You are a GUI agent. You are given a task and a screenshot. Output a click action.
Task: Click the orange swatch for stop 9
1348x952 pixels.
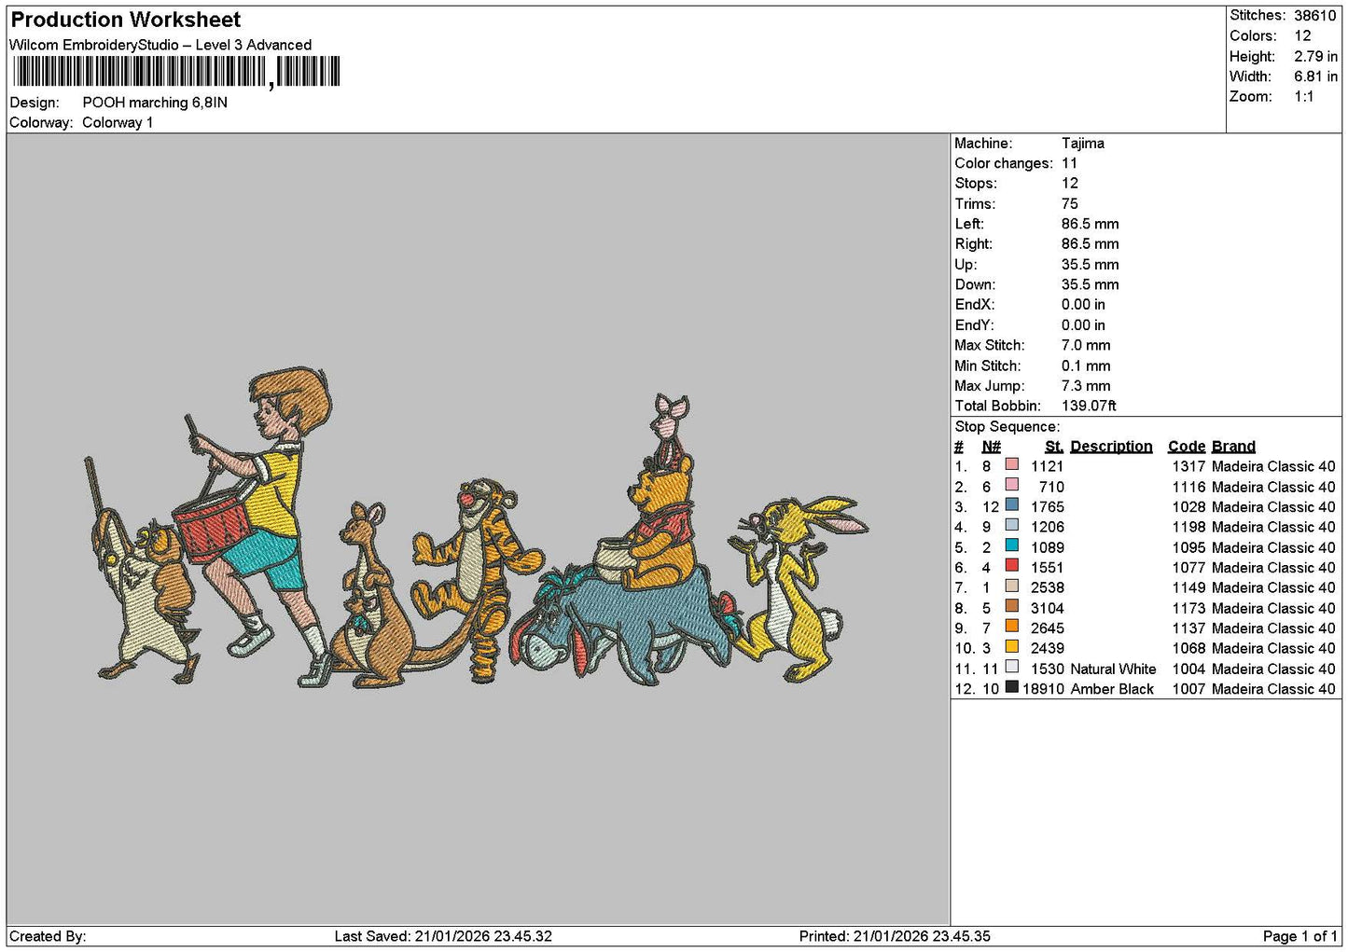(x=1012, y=627)
